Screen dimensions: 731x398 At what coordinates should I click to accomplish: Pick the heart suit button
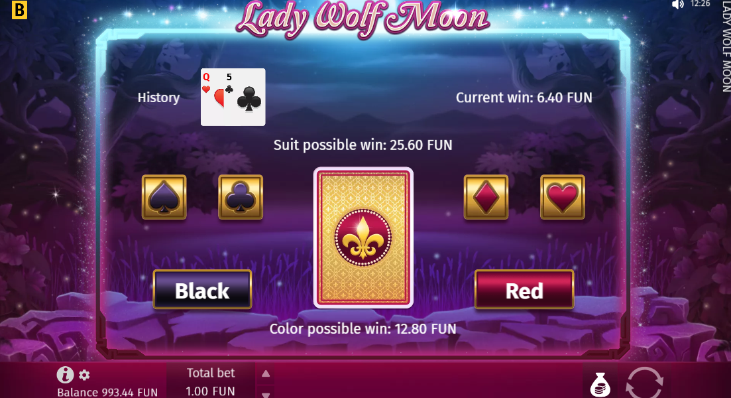pyautogui.click(x=562, y=197)
